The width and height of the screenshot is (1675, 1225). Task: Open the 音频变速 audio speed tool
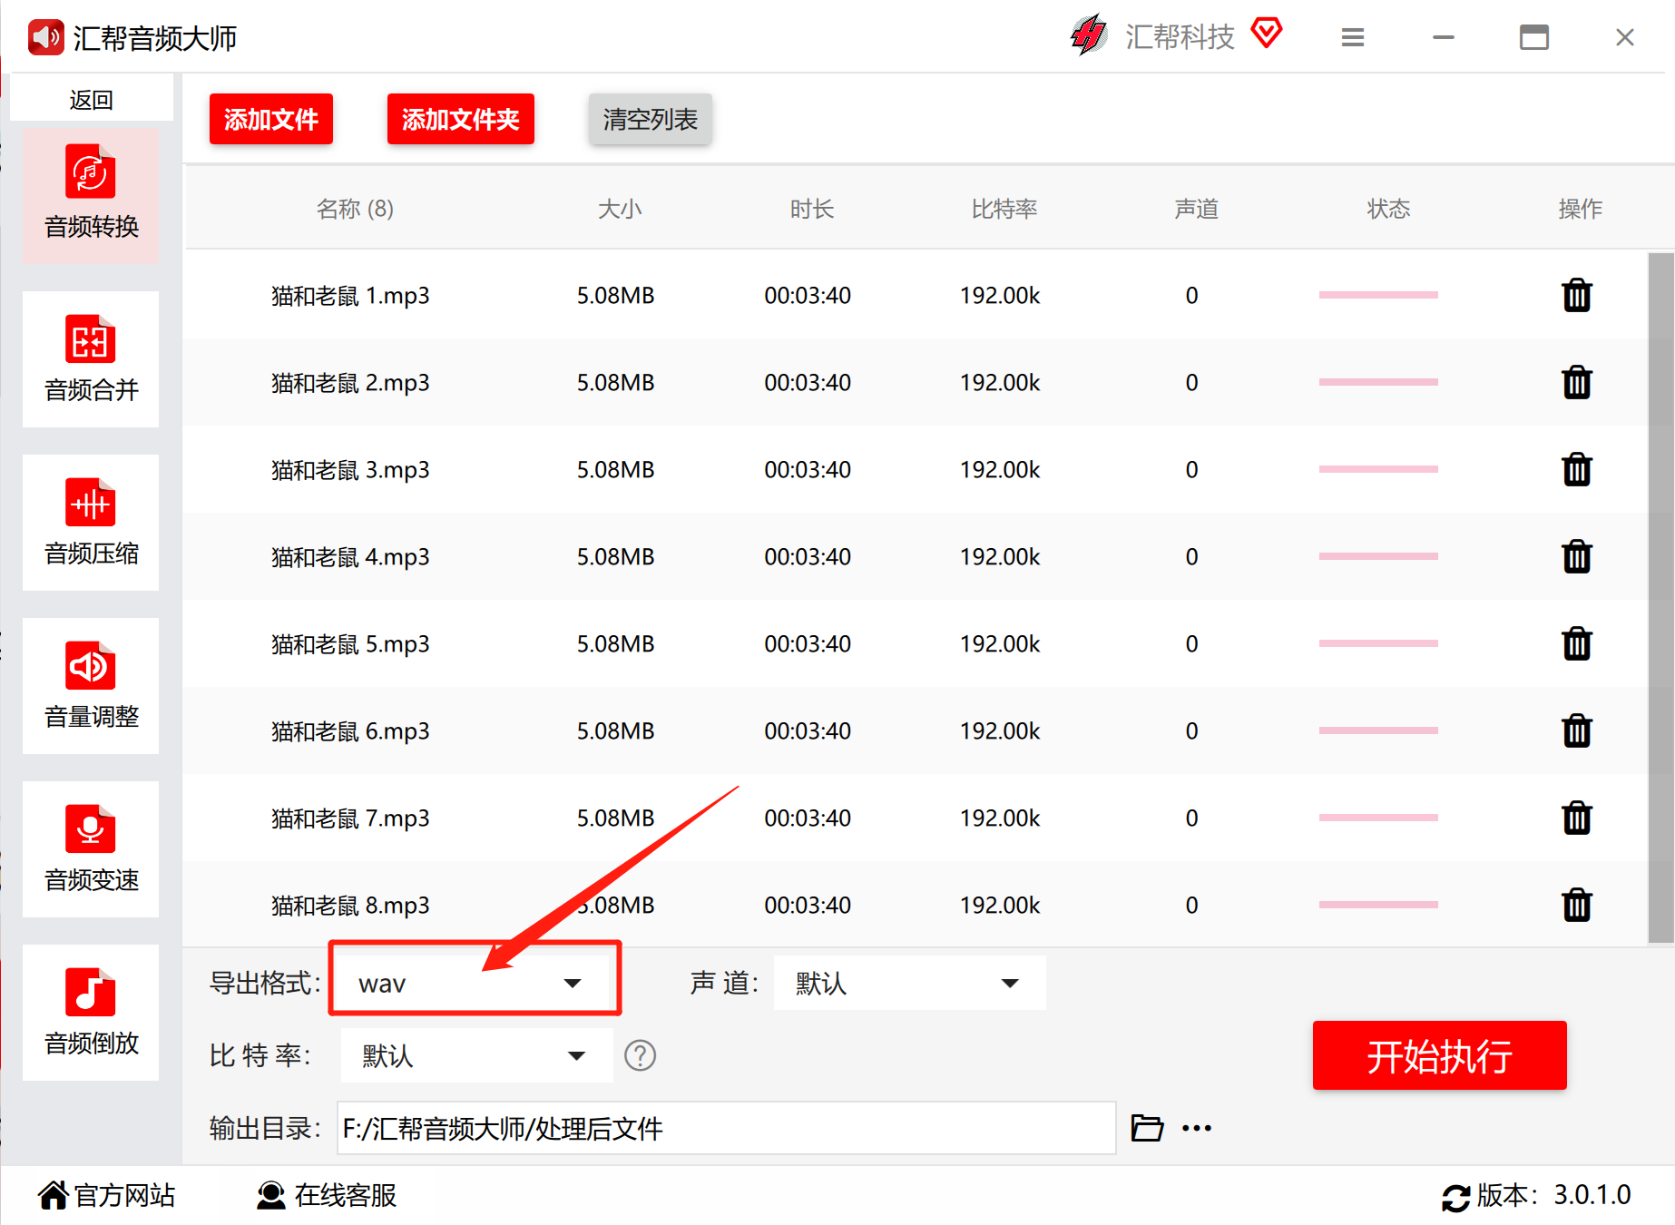[x=91, y=849]
